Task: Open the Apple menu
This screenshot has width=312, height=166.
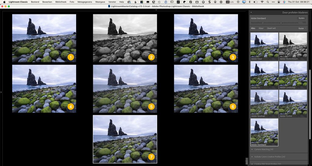Action: click(4, 2)
